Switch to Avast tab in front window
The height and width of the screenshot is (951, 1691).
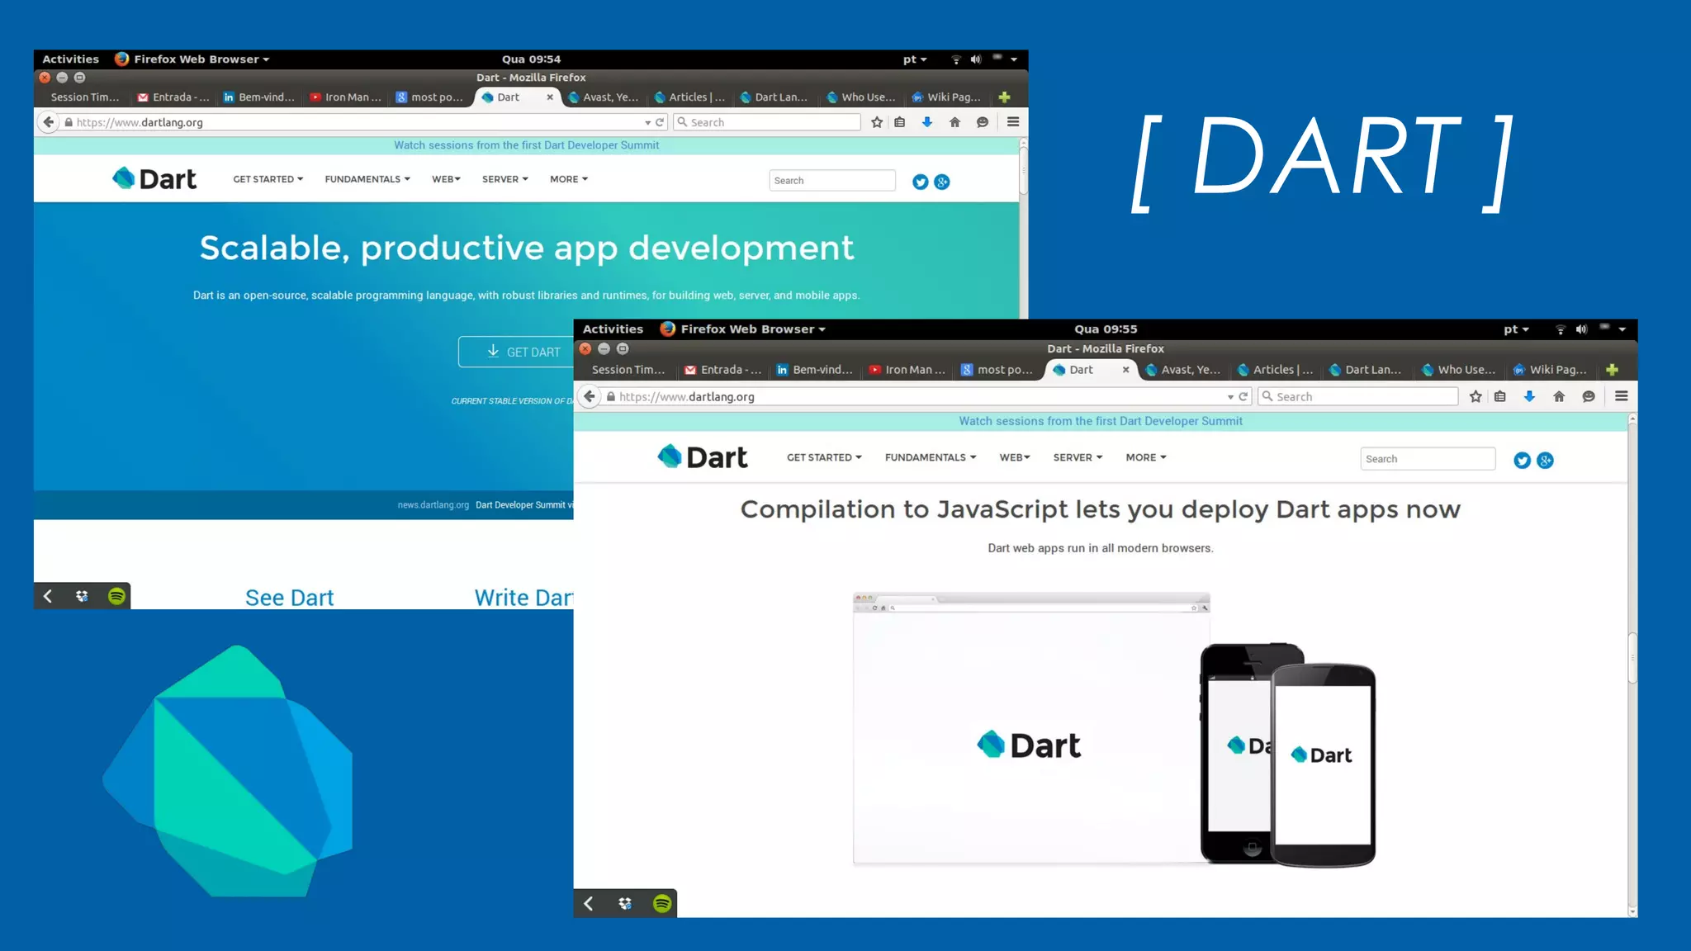[x=1183, y=370]
